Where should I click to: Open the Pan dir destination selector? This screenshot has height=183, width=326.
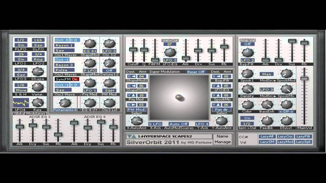221,110
